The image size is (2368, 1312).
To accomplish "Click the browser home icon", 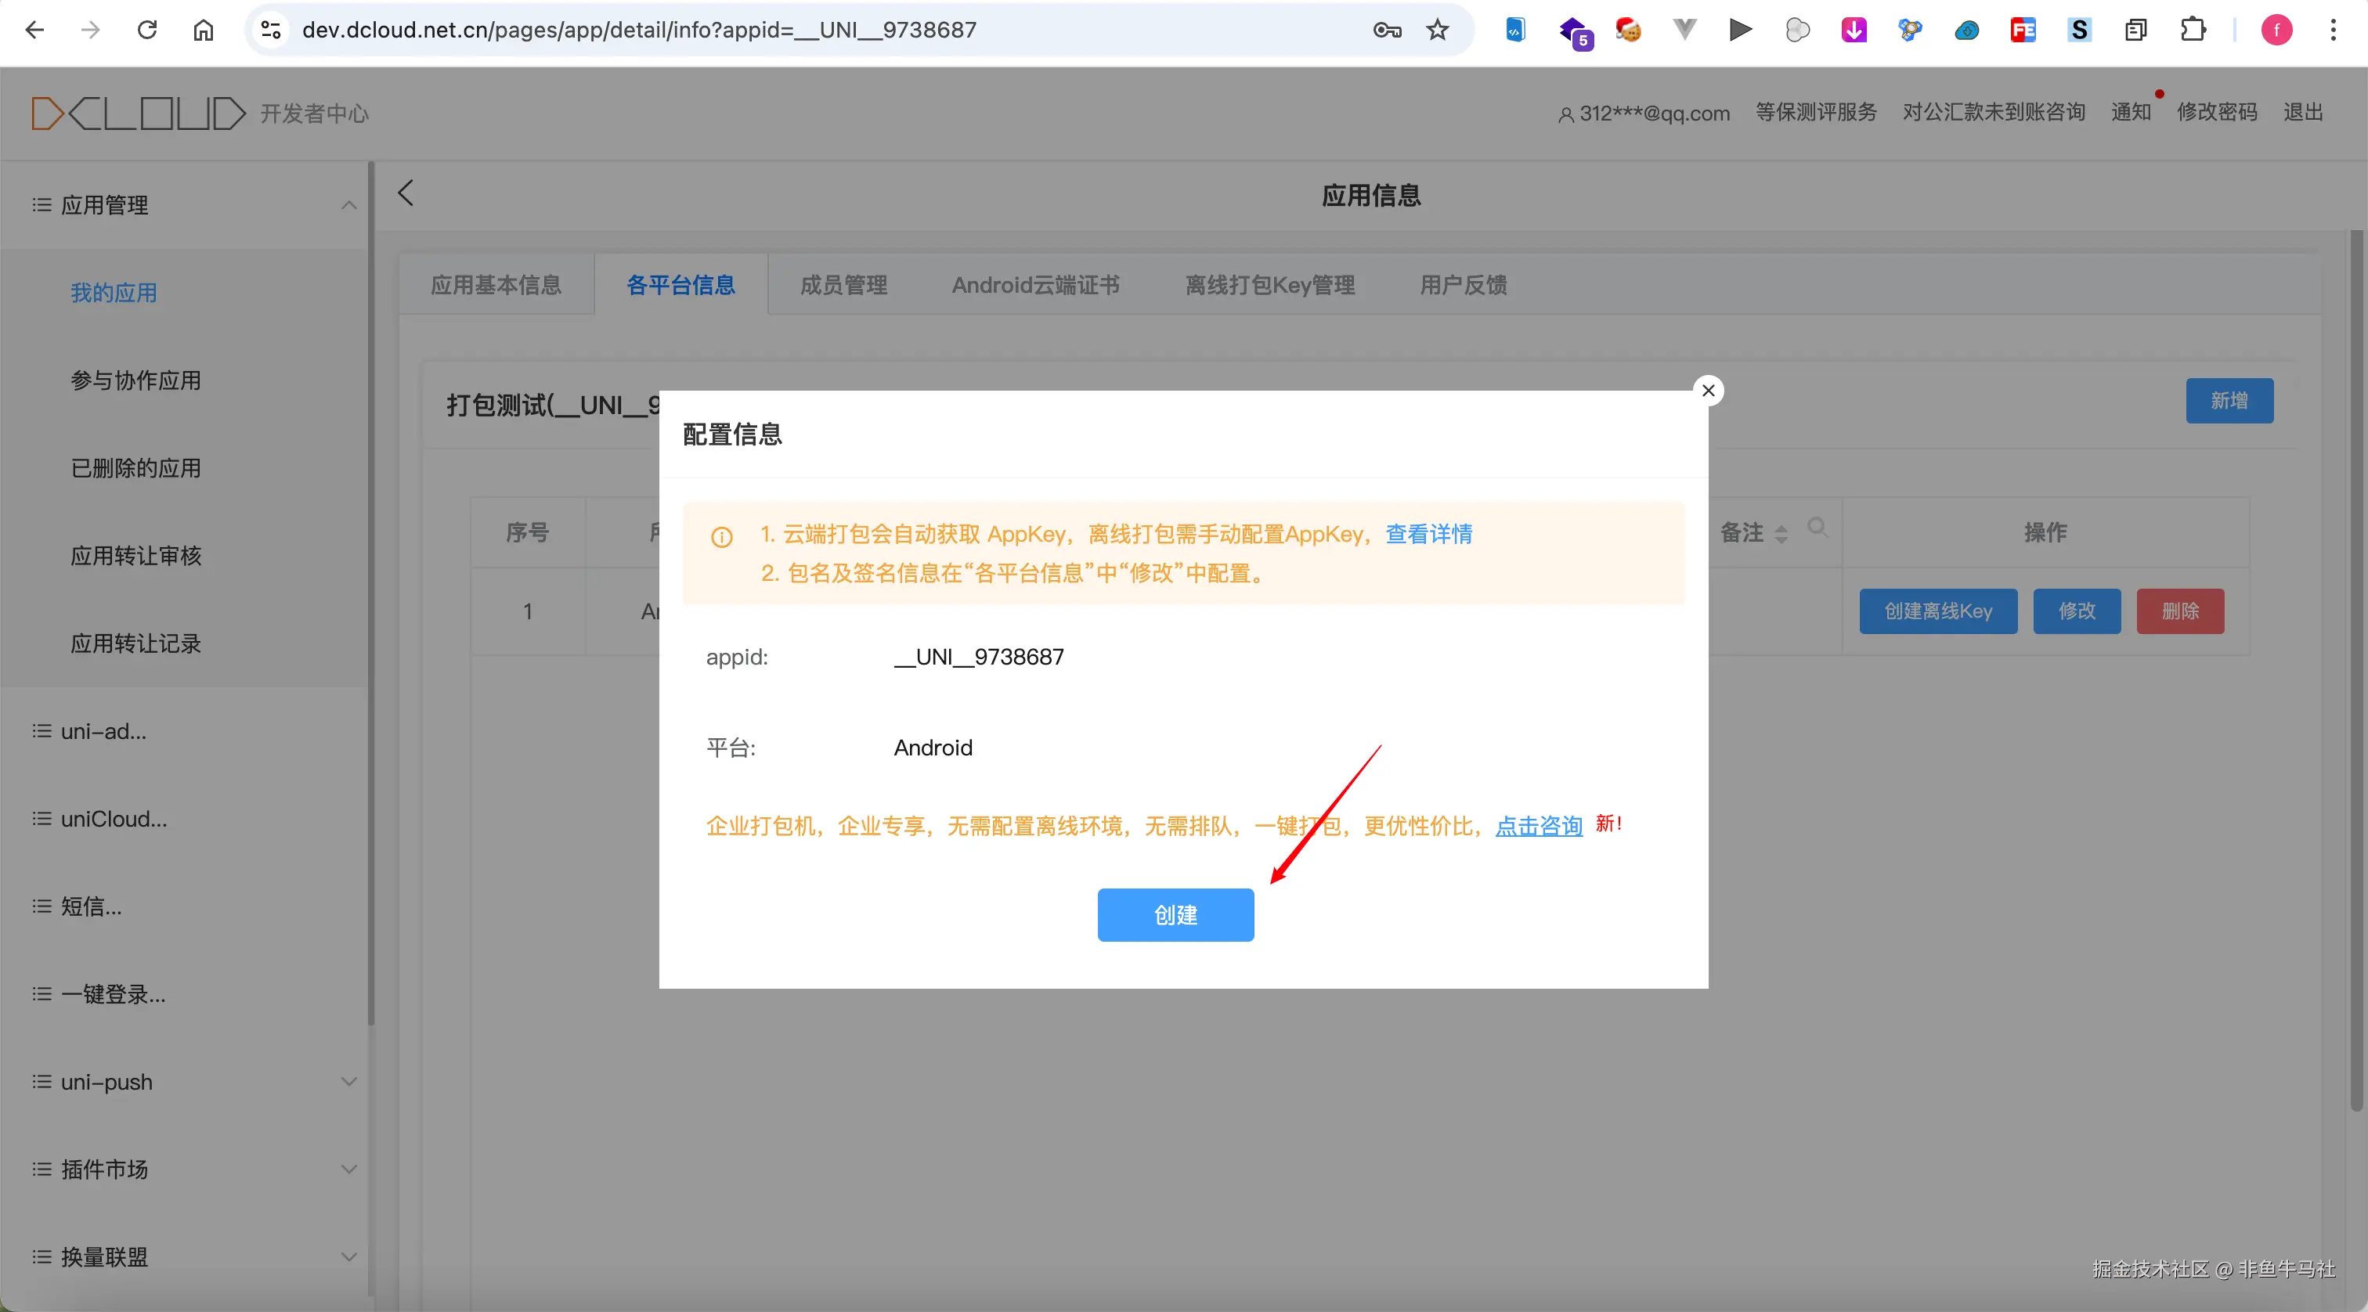I will pos(203,31).
